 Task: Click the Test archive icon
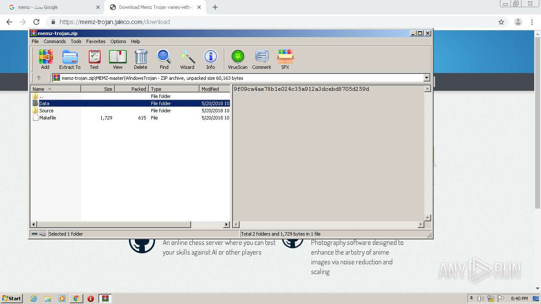(94, 59)
